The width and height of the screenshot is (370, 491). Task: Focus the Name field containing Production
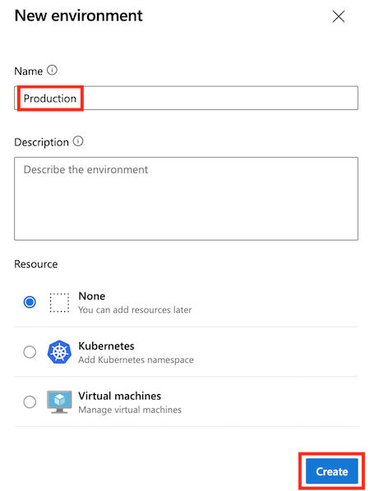coord(186,98)
